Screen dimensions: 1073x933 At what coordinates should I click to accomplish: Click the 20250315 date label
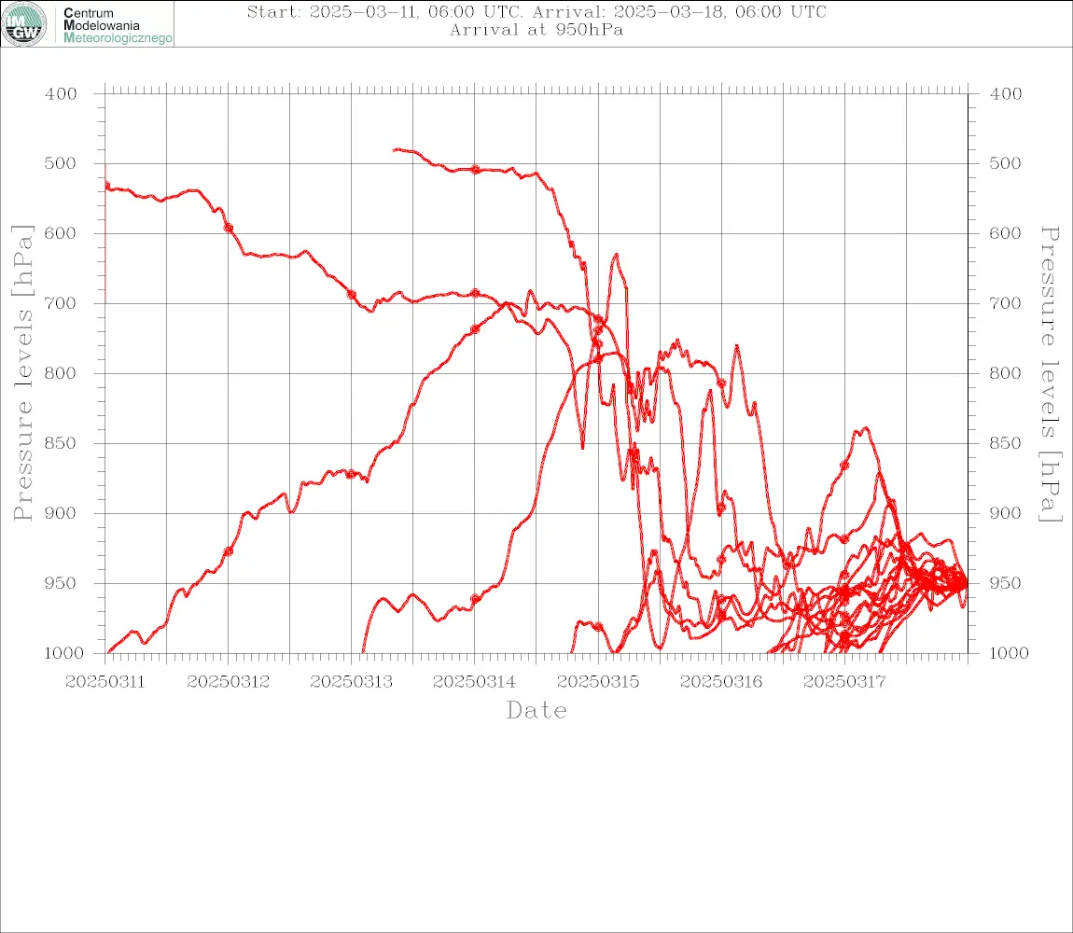click(x=598, y=682)
